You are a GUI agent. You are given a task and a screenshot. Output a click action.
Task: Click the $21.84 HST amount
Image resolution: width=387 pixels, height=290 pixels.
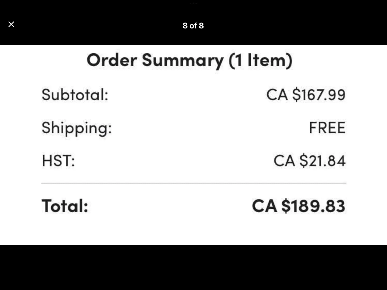tap(322, 161)
